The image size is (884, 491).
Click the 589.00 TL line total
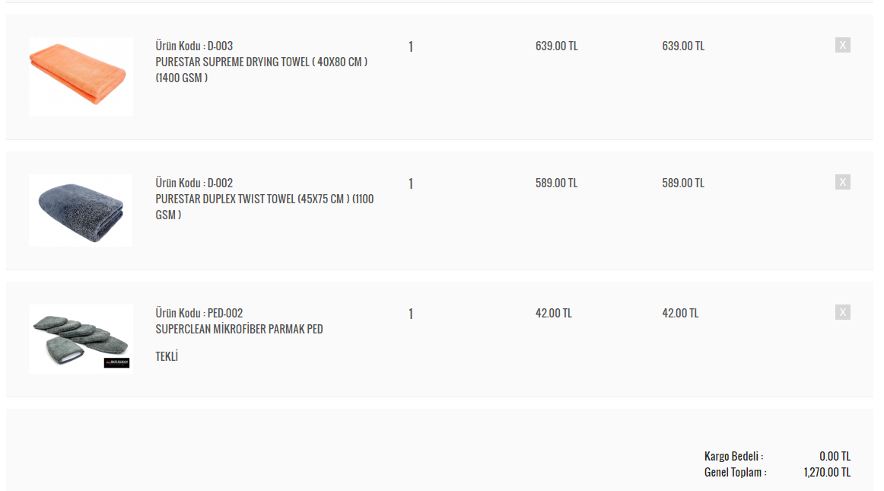pos(682,183)
